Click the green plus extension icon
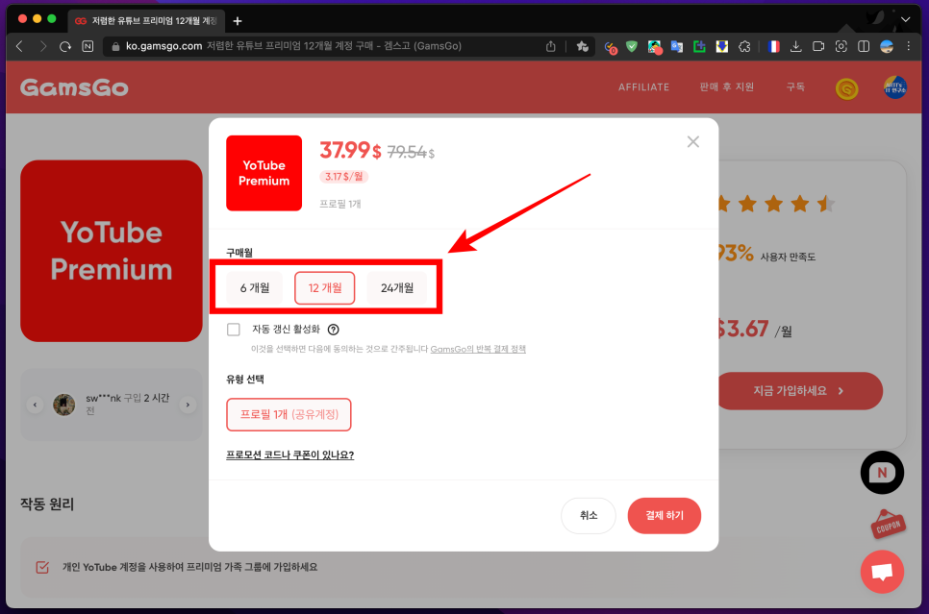This screenshot has height=614, width=929. click(x=700, y=46)
